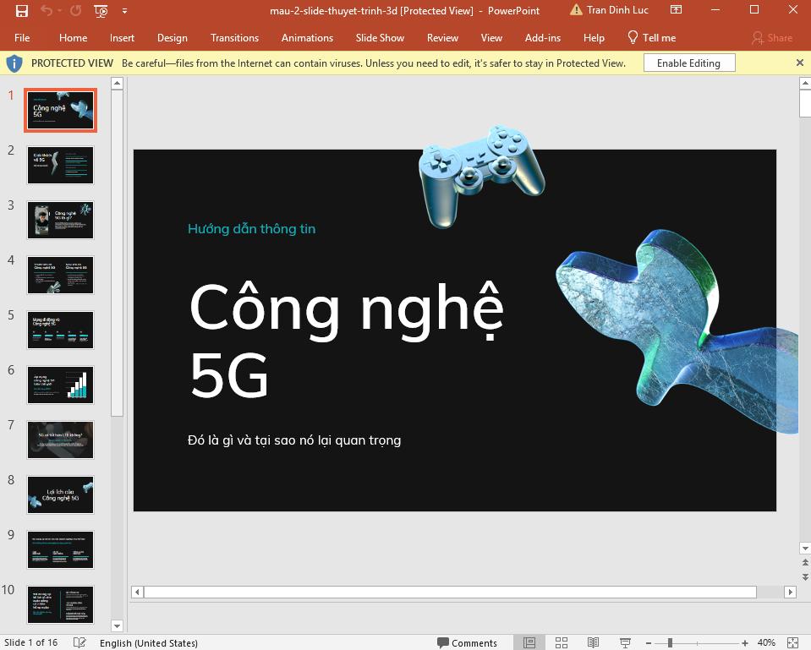Open the File menu

22,38
